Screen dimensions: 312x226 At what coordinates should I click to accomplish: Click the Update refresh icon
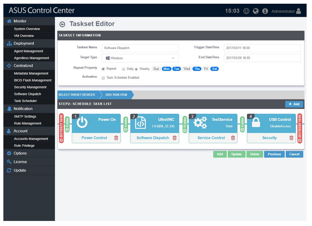pyautogui.click(x=9, y=171)
